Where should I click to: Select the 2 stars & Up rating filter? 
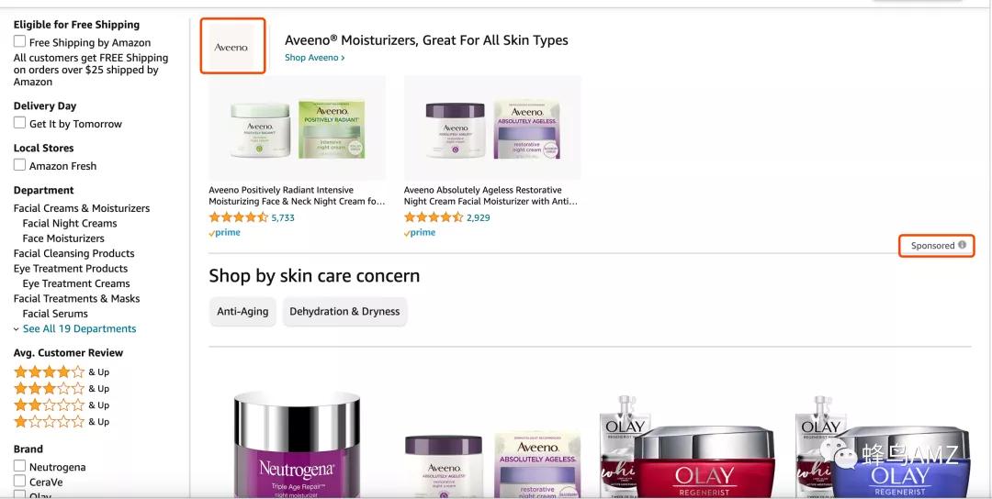tap(62, 405)
